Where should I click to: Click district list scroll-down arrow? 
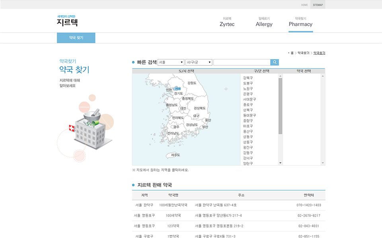pyautogui.click(x=280, y=163)
